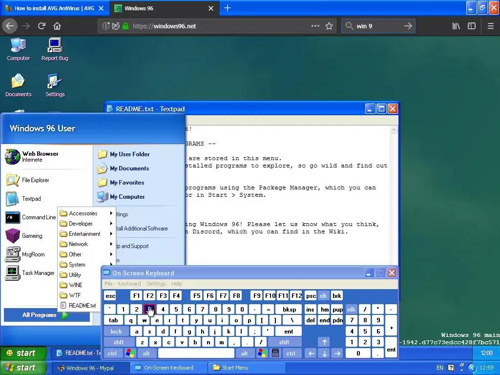Toggle the slk scroll lock key
The height and width of the screenshot is (375, 500).
323,296
